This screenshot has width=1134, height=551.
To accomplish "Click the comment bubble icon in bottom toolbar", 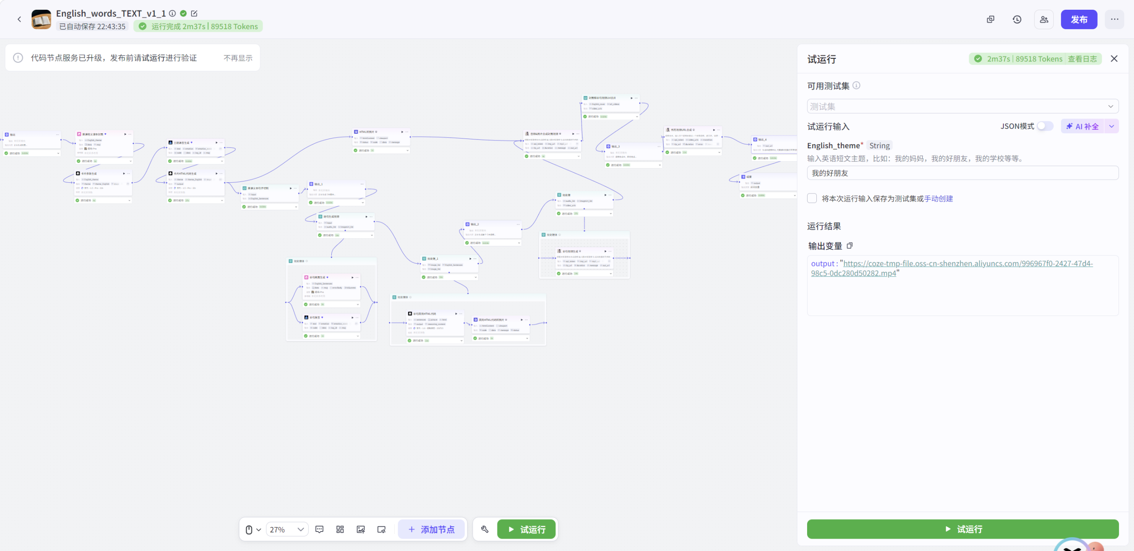I will [319, 529].
